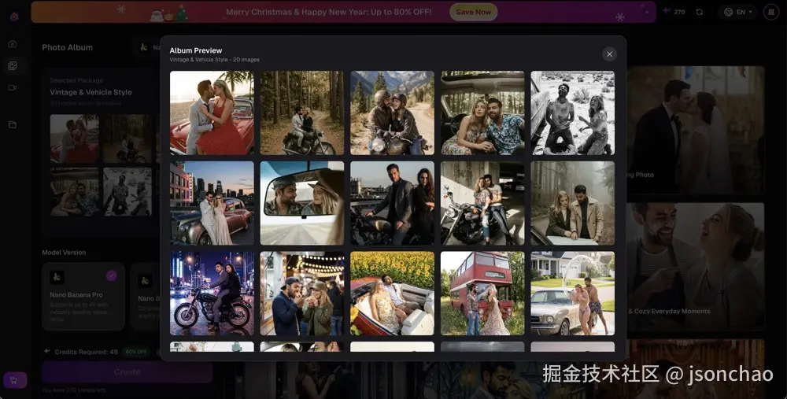787x399 pixels.
Task: Open the leather jacket couple on motorcycle photo
Action: [x=393, y=203]
